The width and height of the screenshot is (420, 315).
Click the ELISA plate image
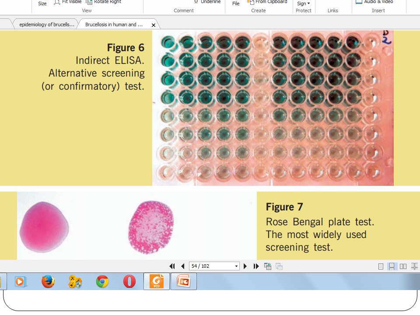click(273, 108)
